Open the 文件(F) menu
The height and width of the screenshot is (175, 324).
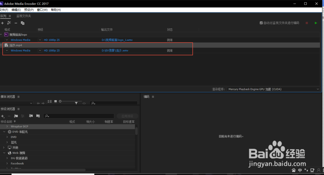[4, 10]
